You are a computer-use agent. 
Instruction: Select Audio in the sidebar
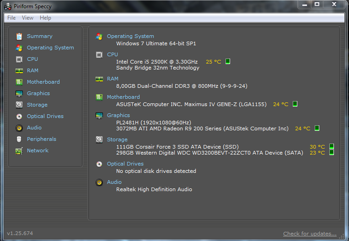(34, 128)
